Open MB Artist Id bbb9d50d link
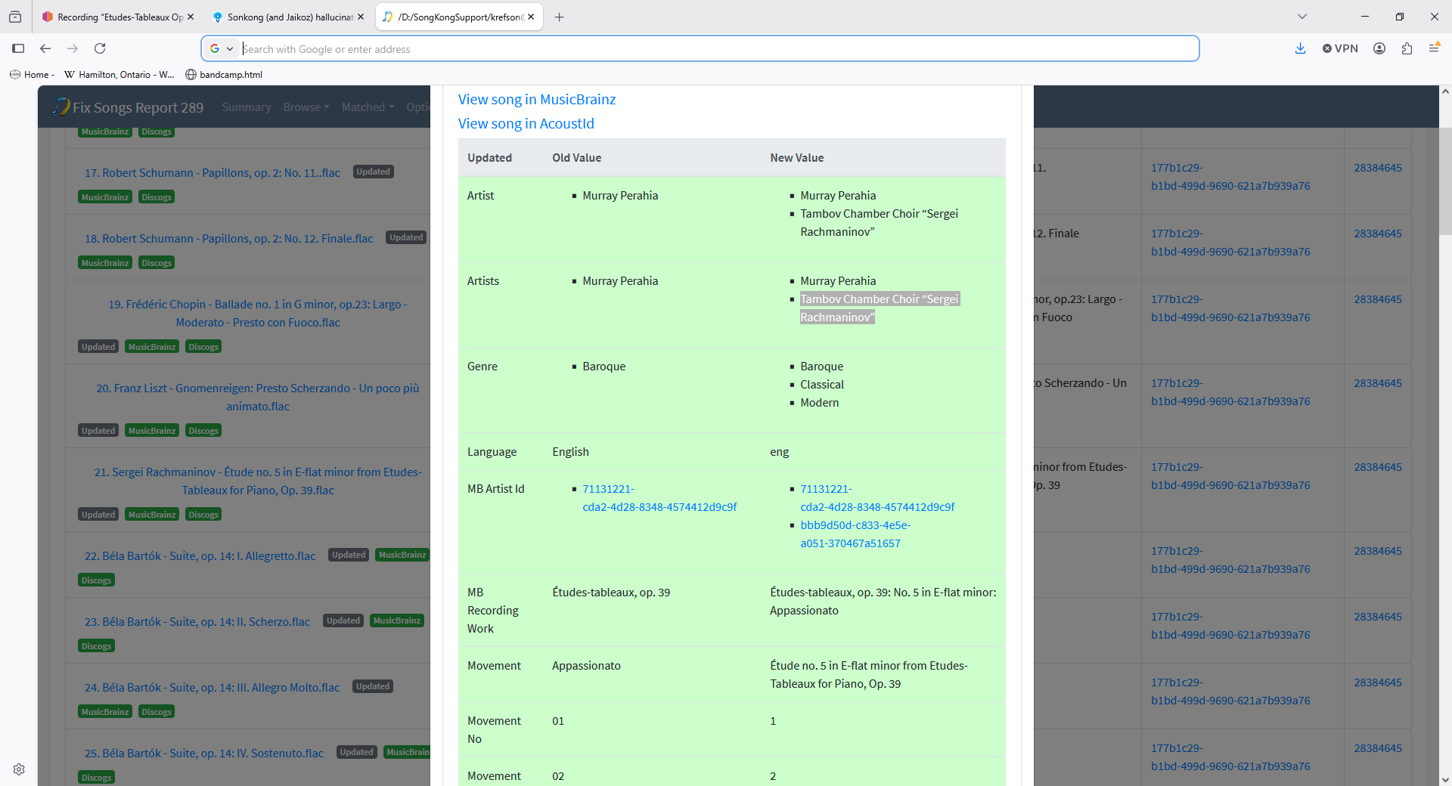 tap(855, 534)
